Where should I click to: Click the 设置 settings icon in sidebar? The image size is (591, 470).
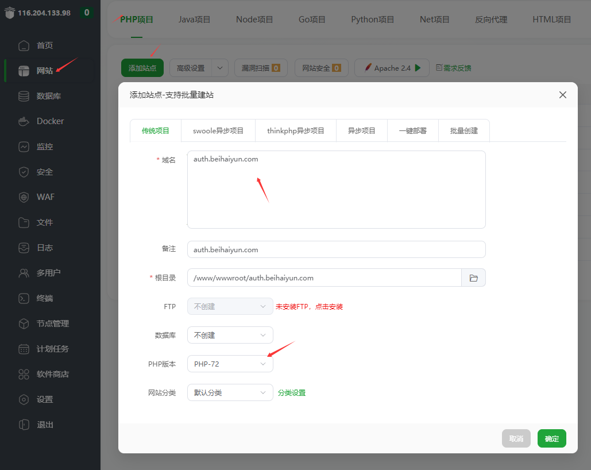point(24,399)
